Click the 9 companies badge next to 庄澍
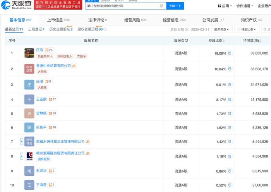 (48, 81)
